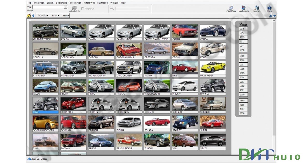
Task: Select the RAV 4 EV thumbnail
Action: coord(213,87)
